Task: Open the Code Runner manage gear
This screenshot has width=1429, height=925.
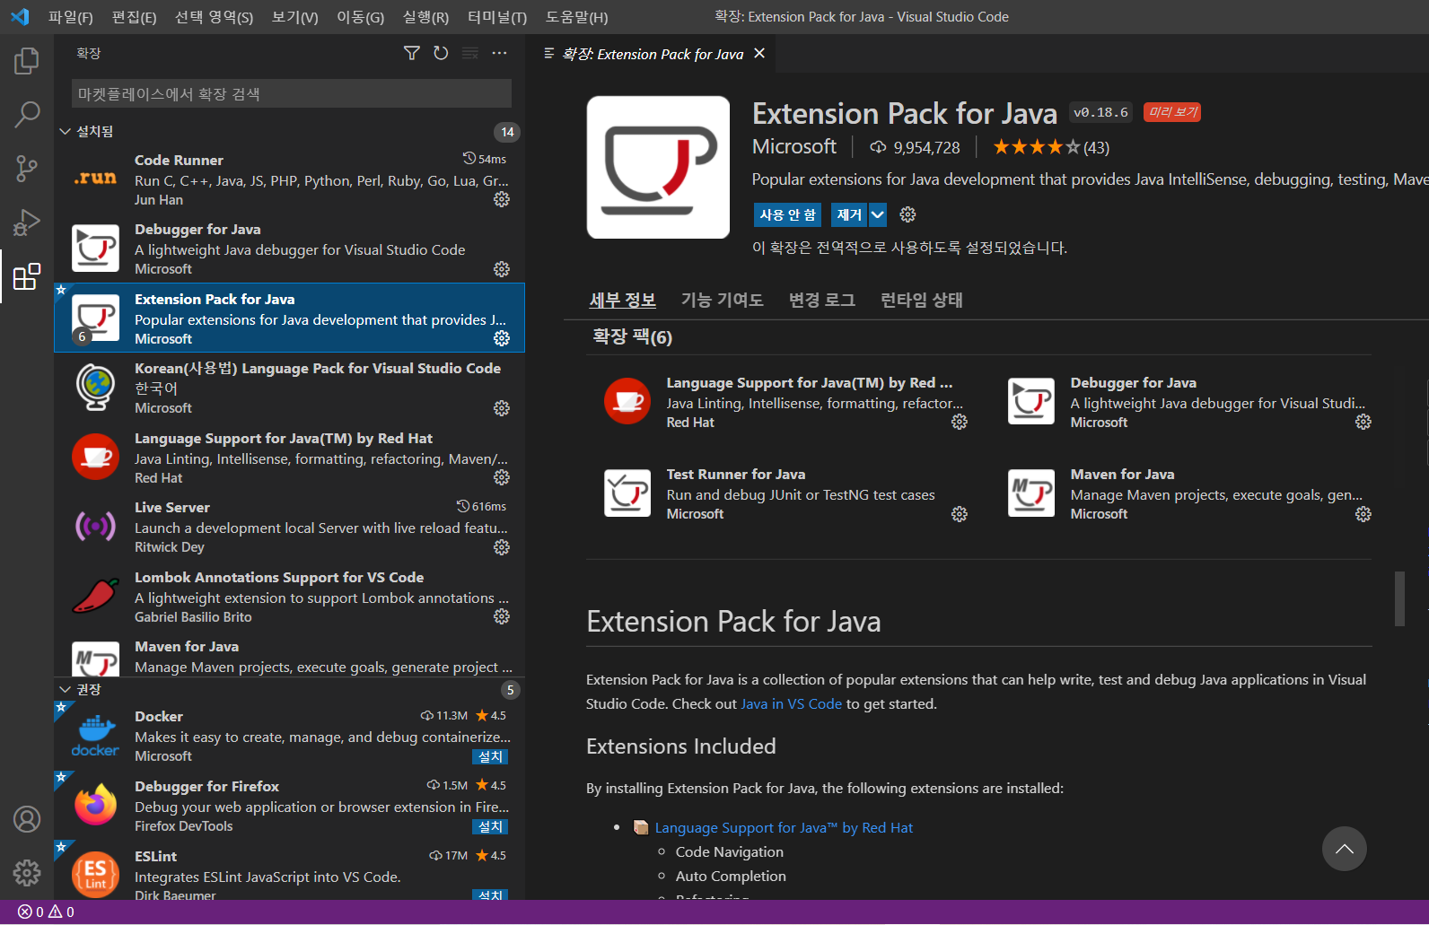Action: (502, 199)
